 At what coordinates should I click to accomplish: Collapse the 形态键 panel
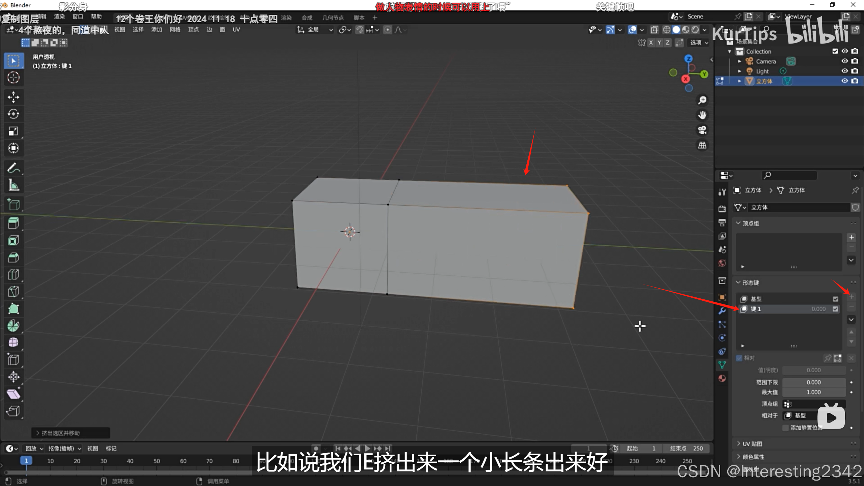point(750,282)
